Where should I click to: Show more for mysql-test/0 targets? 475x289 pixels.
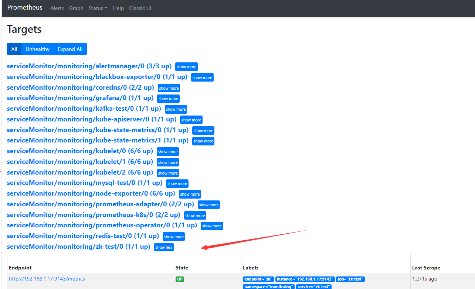click(x=177, y=183)
